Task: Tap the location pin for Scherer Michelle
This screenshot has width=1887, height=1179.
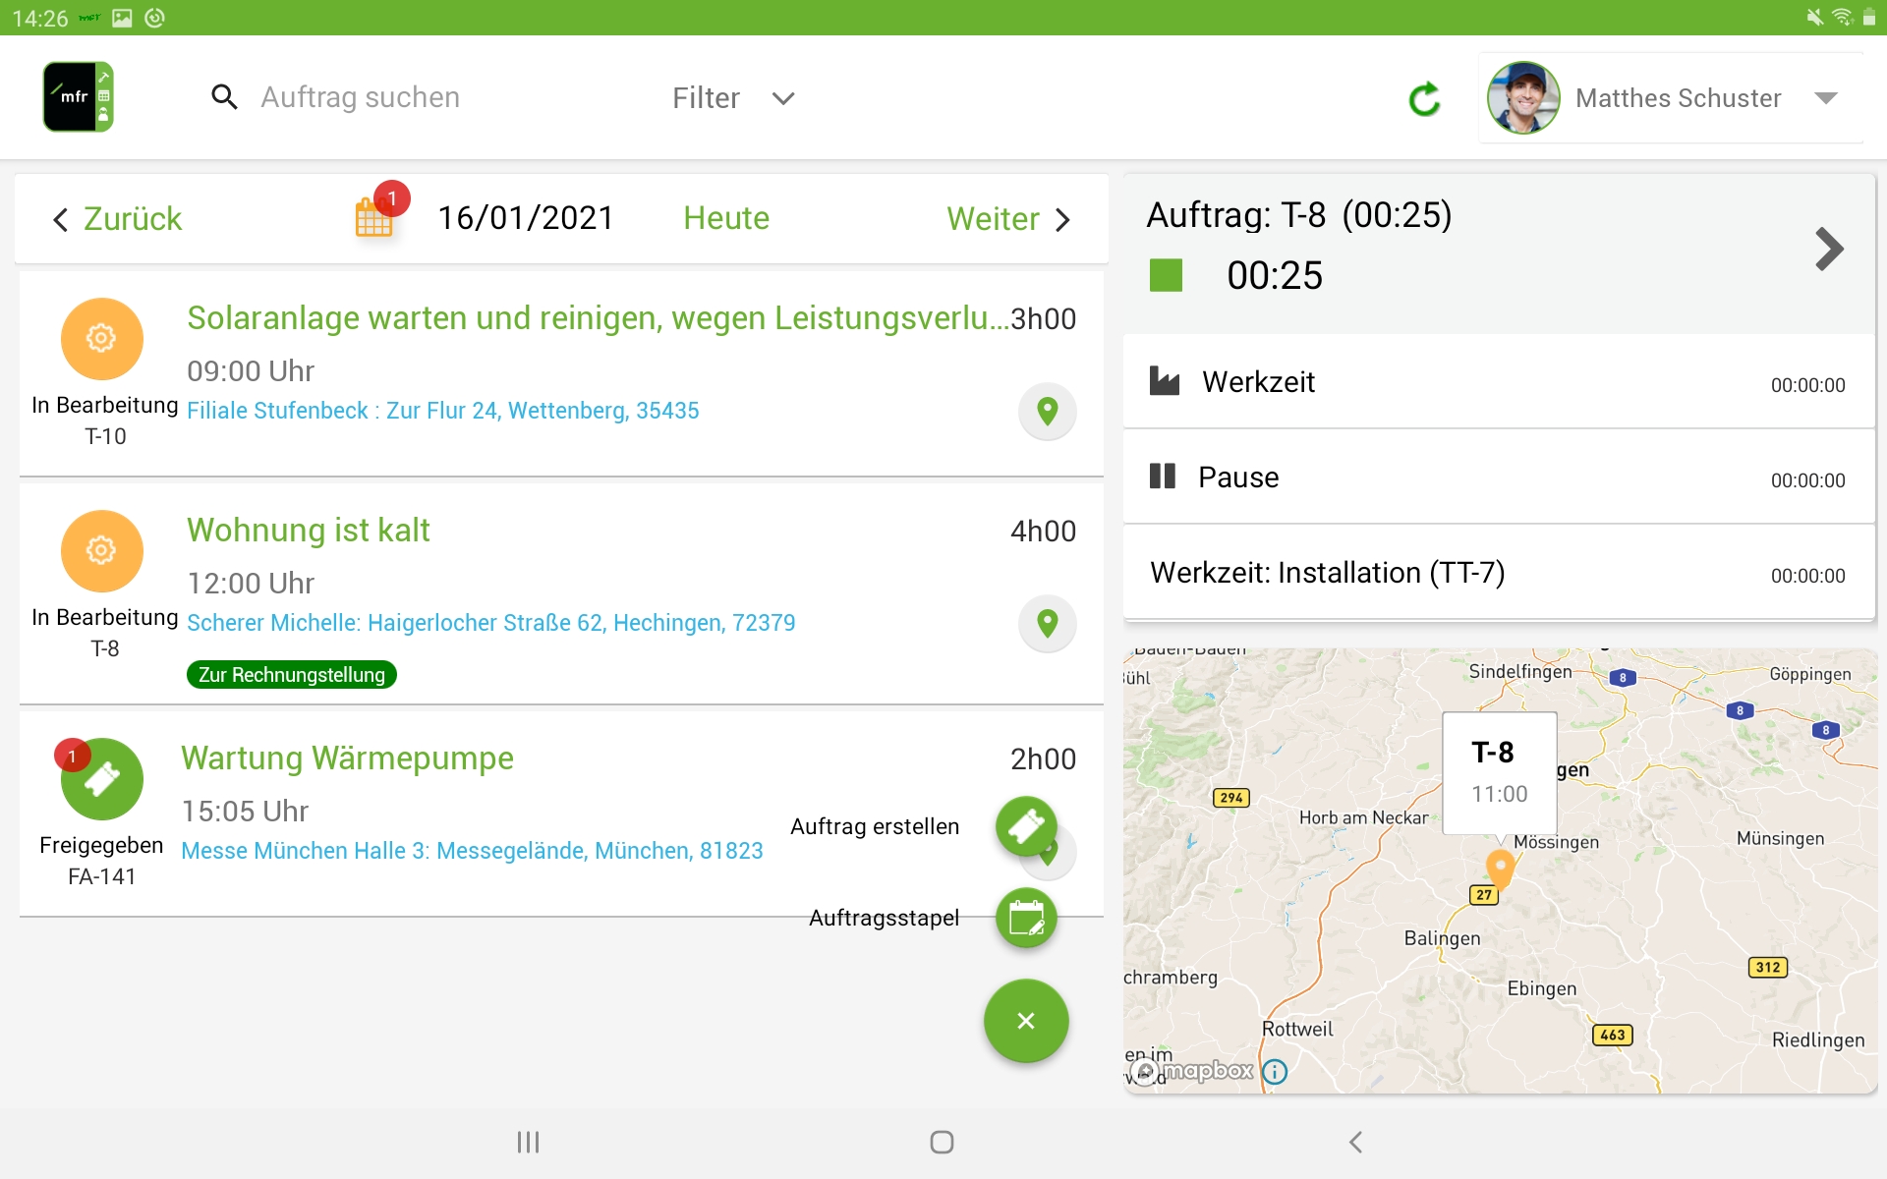Action: [x=1047, y=623]
